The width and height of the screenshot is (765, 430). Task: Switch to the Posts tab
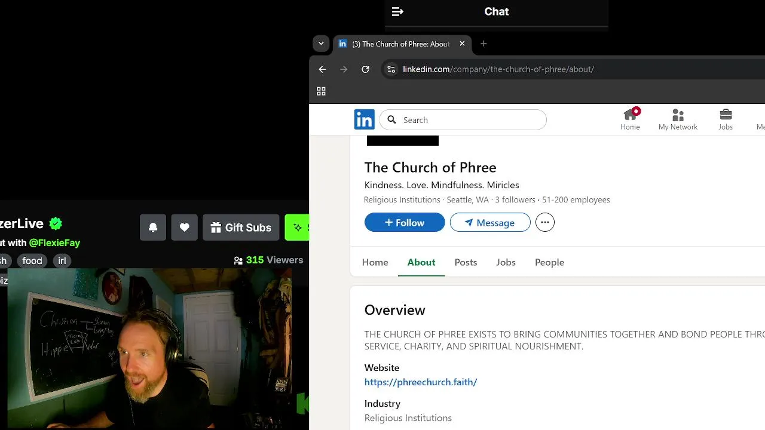tap(466, 262)
